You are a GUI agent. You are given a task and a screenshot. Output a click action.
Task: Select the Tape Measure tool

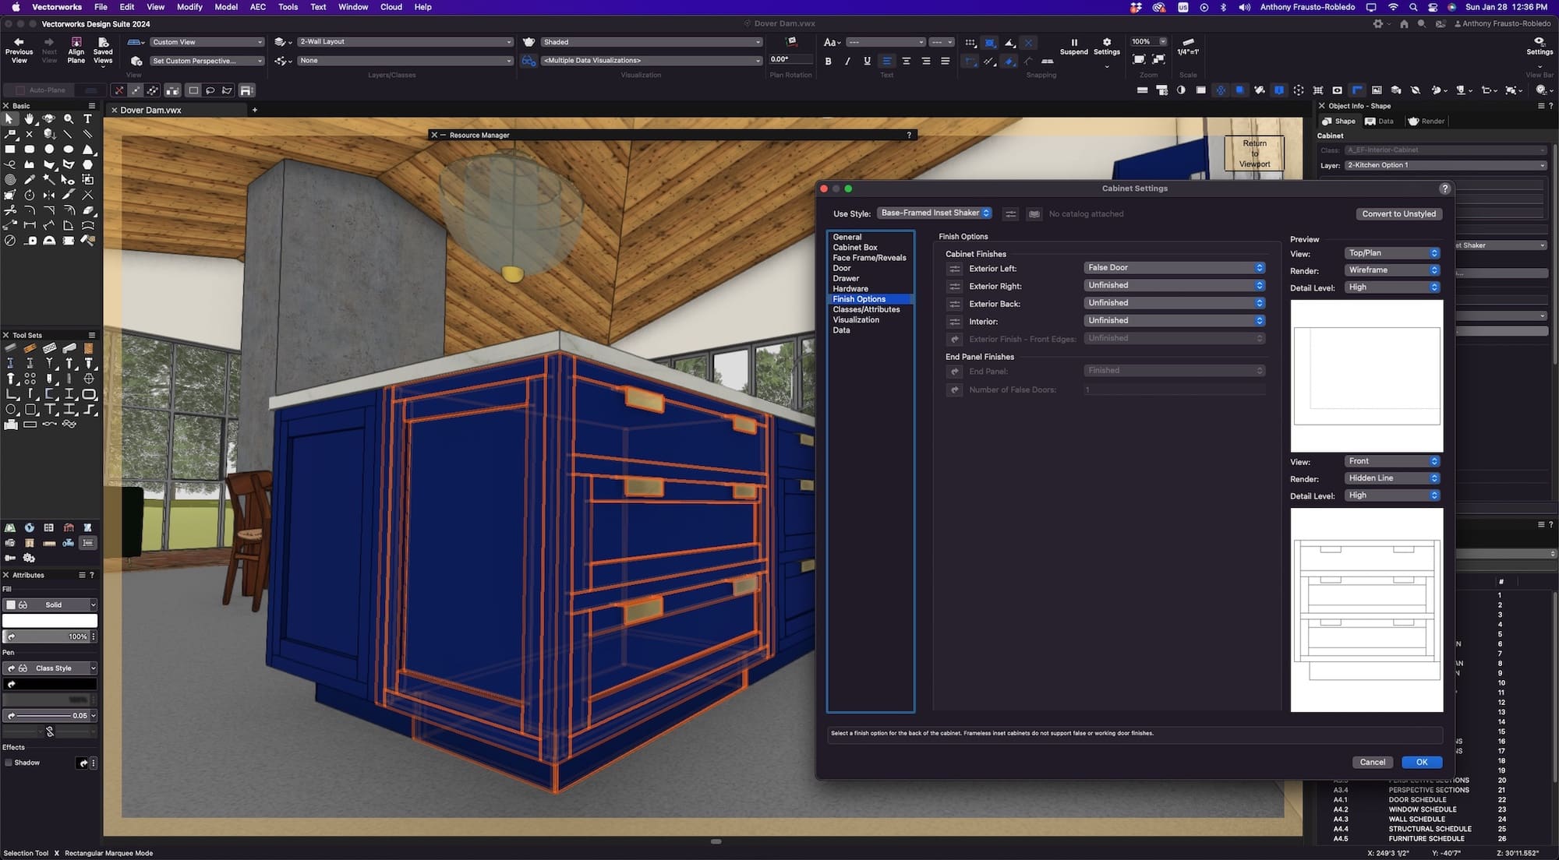tap(30, 241)
